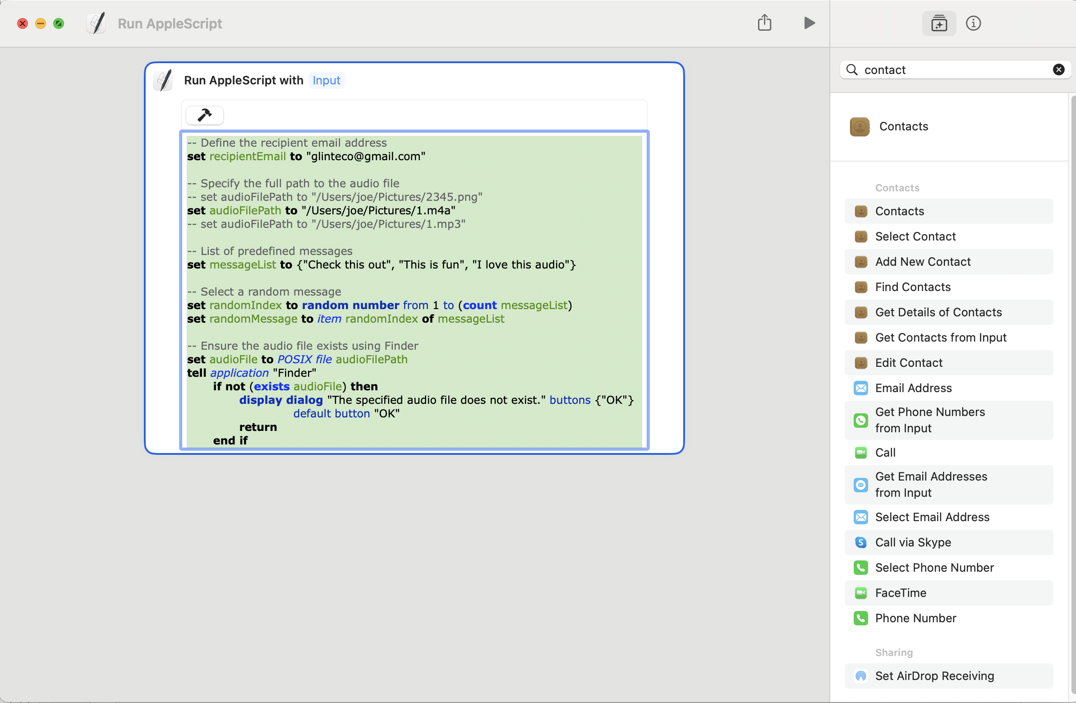Click the return statement line
The image size is (1076, 703).
coord(258,427)
